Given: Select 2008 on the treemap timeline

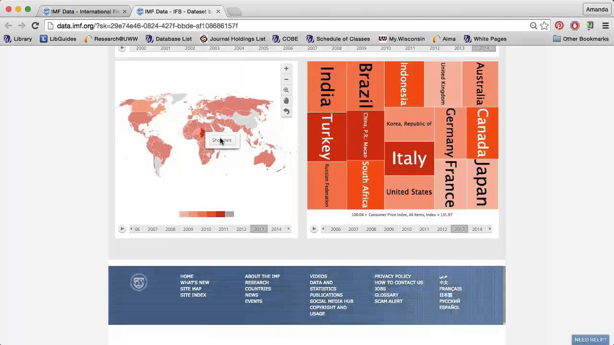Looking at the screenshot, I should 371,229.
